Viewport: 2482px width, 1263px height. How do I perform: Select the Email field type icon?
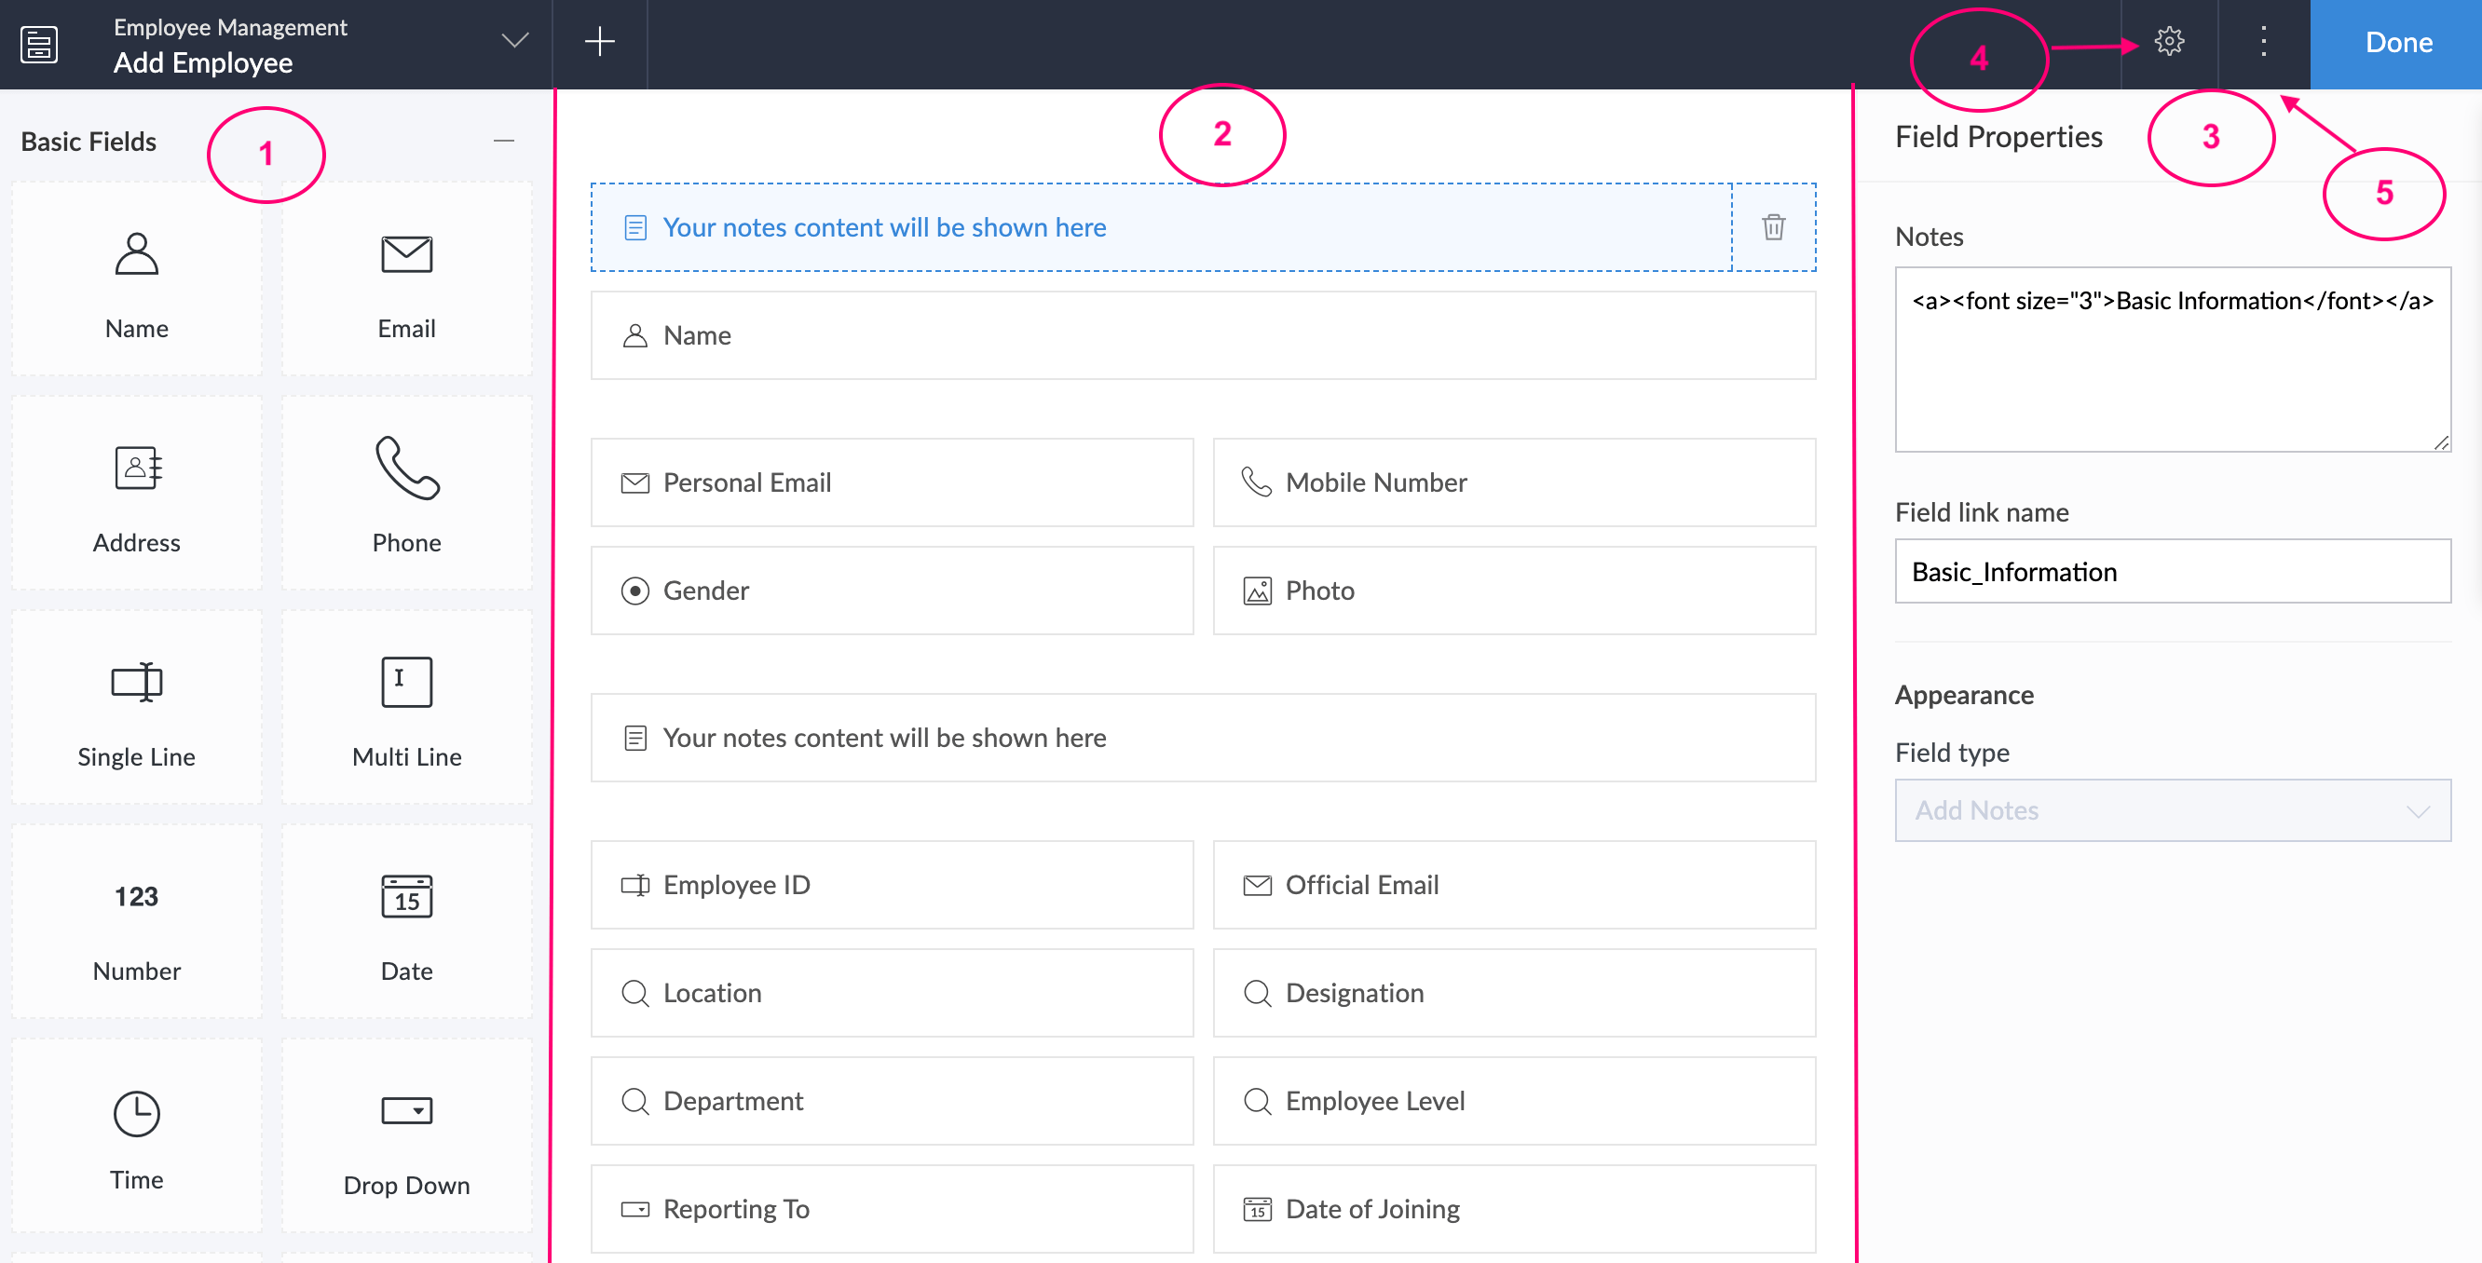(x=406, y=255)
